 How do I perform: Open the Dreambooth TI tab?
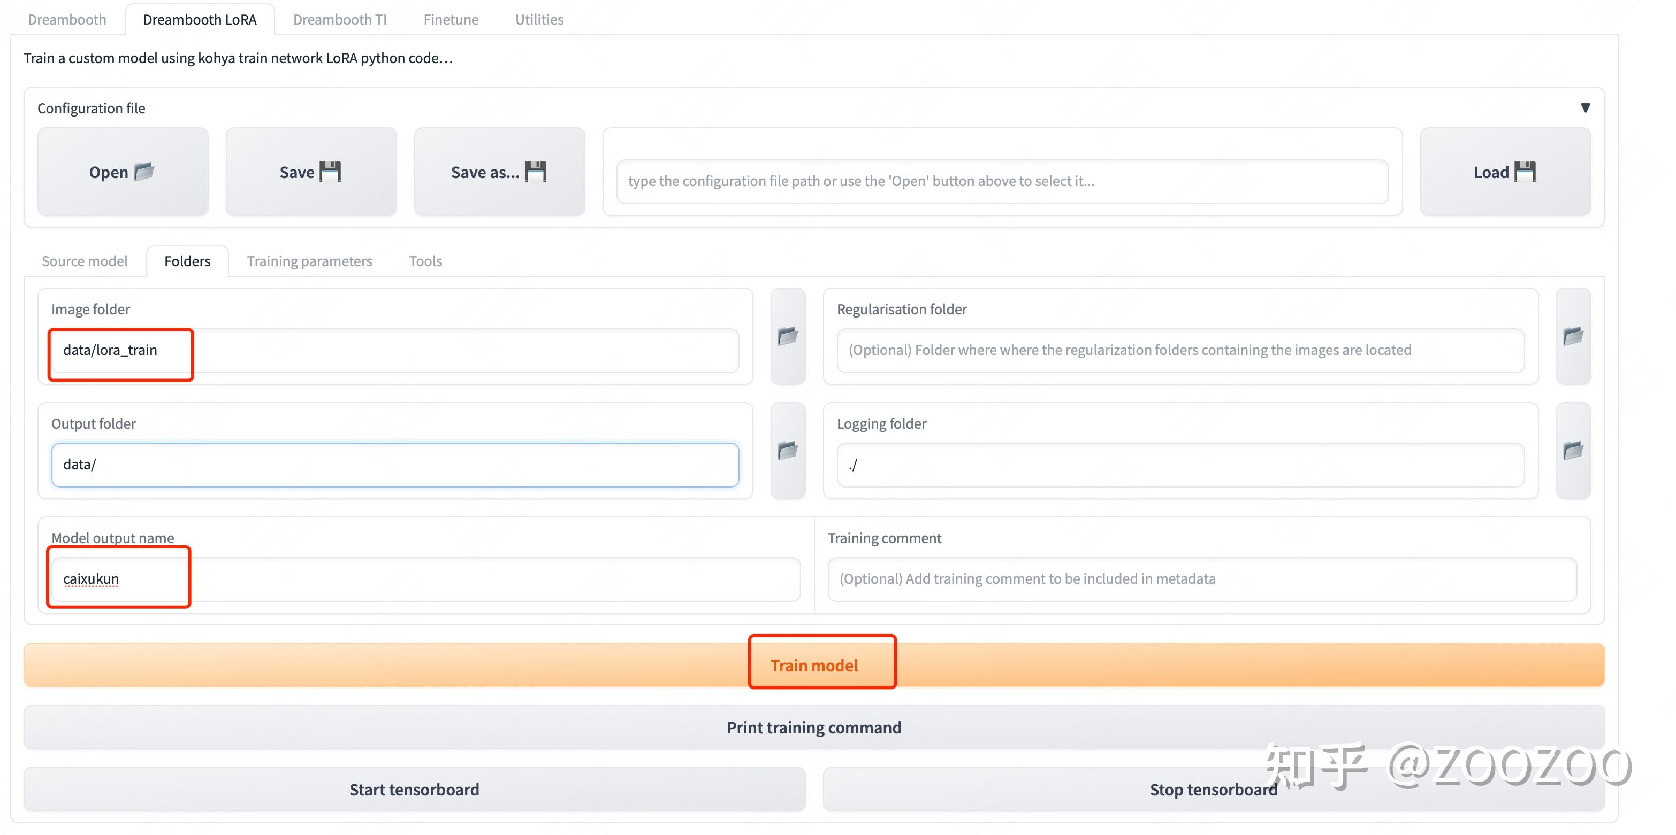(340, 19)
